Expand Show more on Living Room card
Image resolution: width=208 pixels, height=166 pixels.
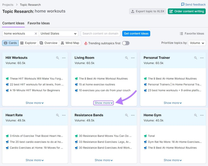pyautogui.click(x=104, y=103)
